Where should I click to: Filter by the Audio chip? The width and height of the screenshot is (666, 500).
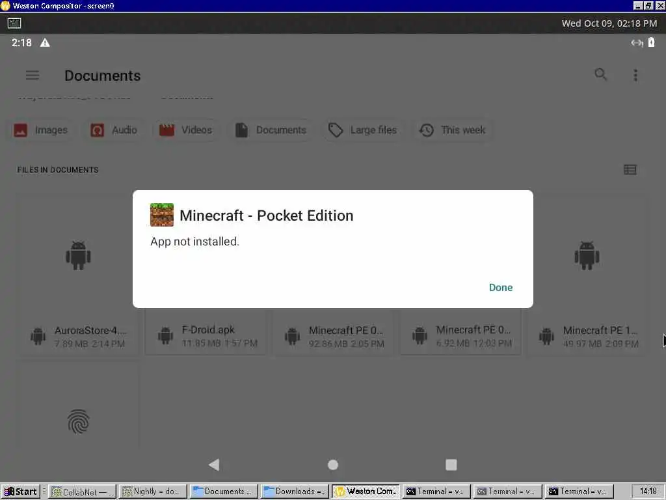coord(114,130)
